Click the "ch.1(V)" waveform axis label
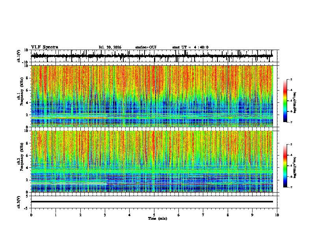Image resolution: width=312 pixels, height=241 pixels. (x=19, y=56)
